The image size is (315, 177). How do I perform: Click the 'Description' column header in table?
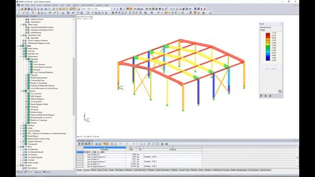pyautogui.click(x=104, y=149)
